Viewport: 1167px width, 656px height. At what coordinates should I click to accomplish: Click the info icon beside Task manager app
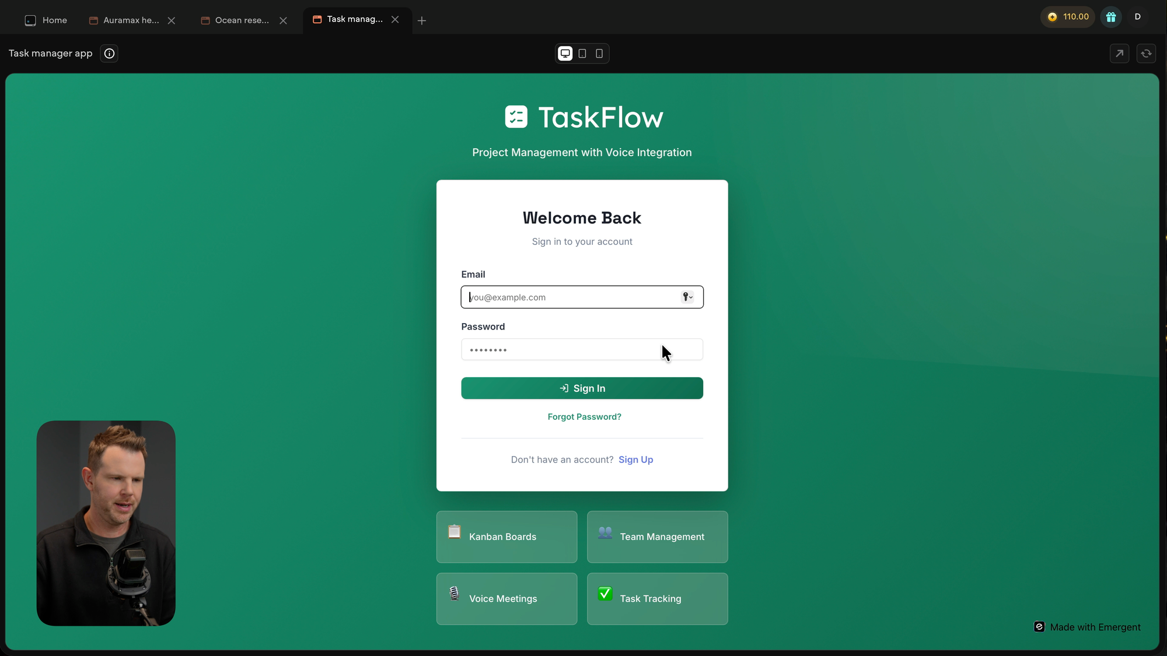(x=109, y=54)
